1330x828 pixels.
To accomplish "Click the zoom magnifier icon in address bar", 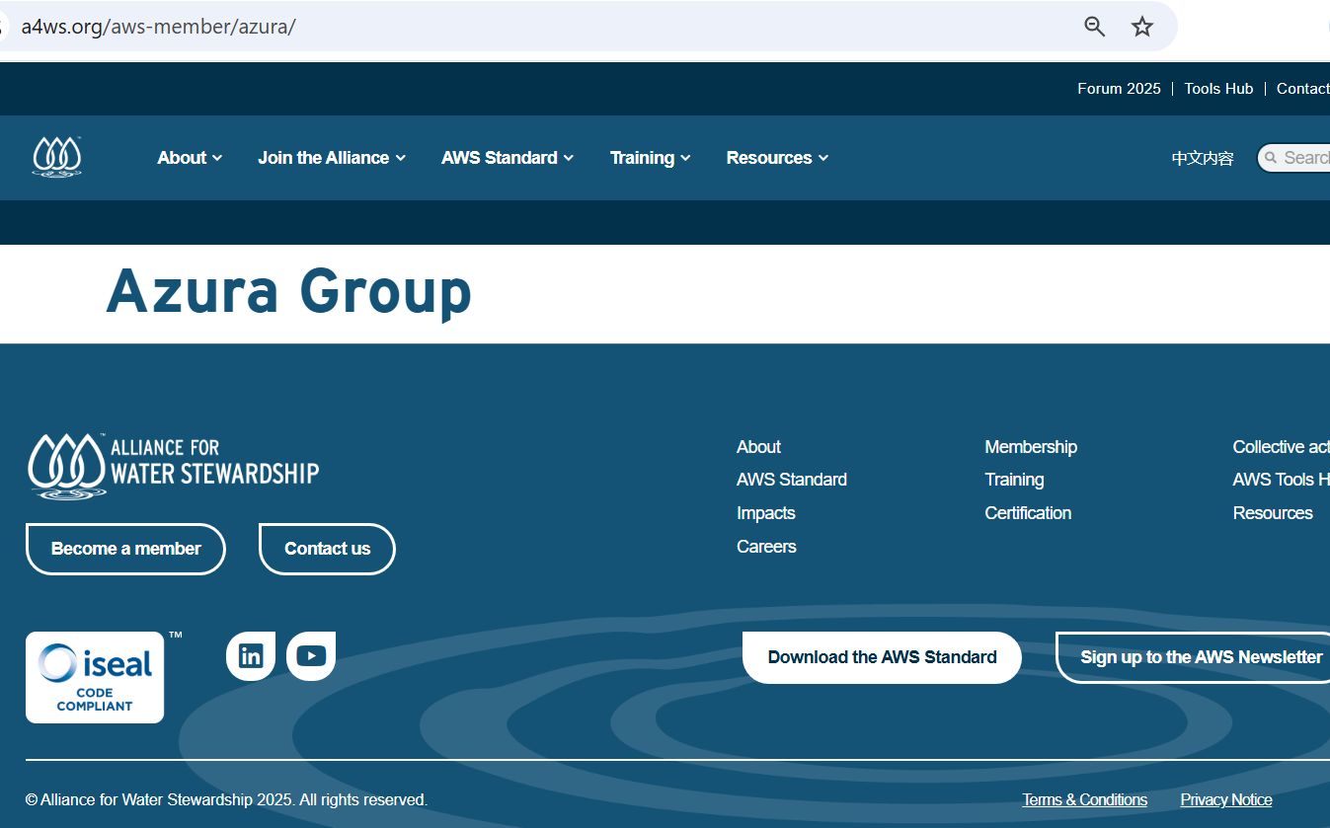I will click(x=1094, y=27).
